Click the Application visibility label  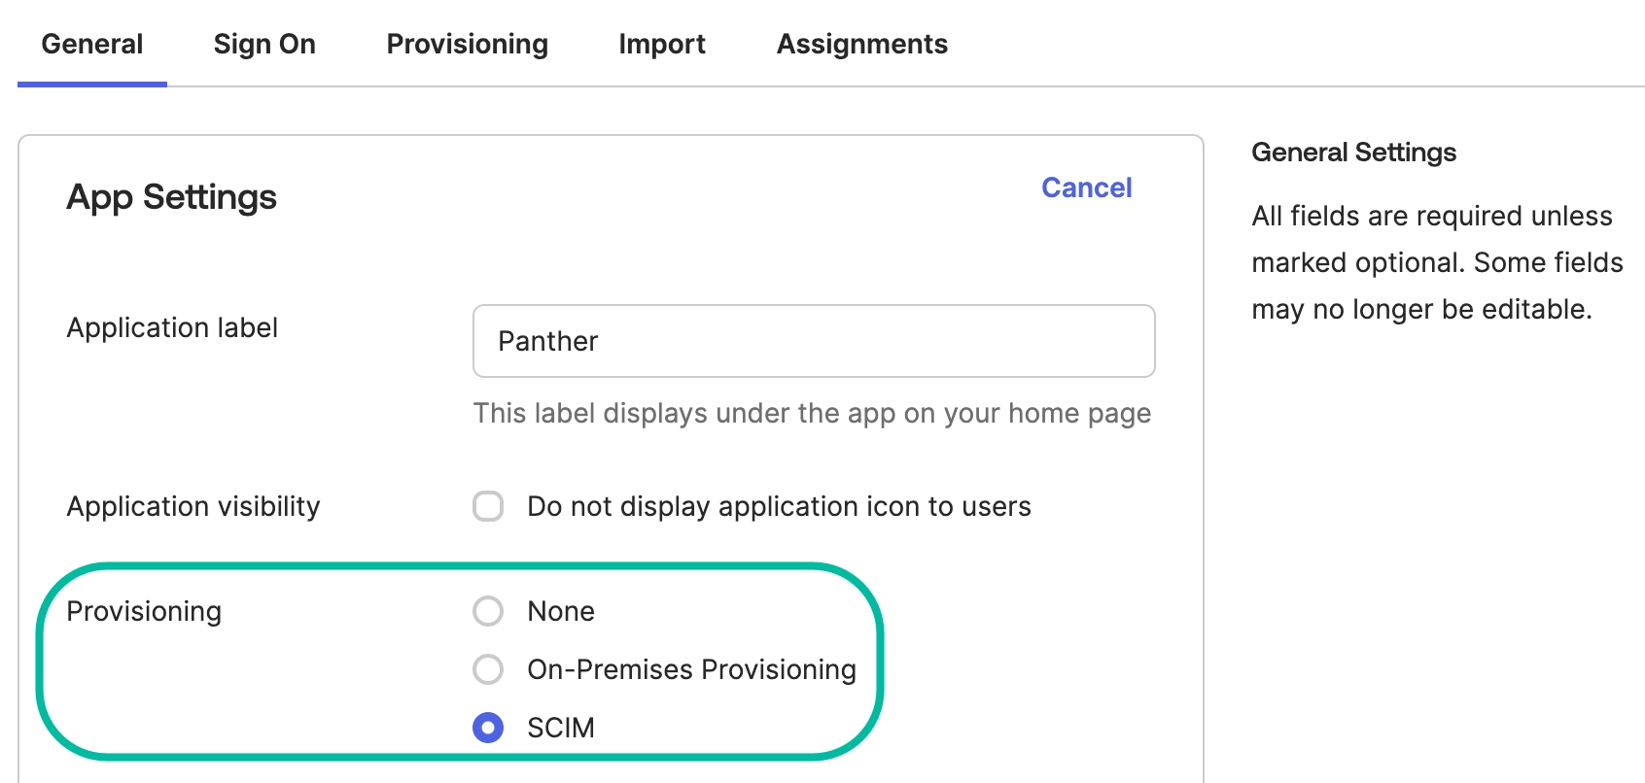[x=192, y=506]
